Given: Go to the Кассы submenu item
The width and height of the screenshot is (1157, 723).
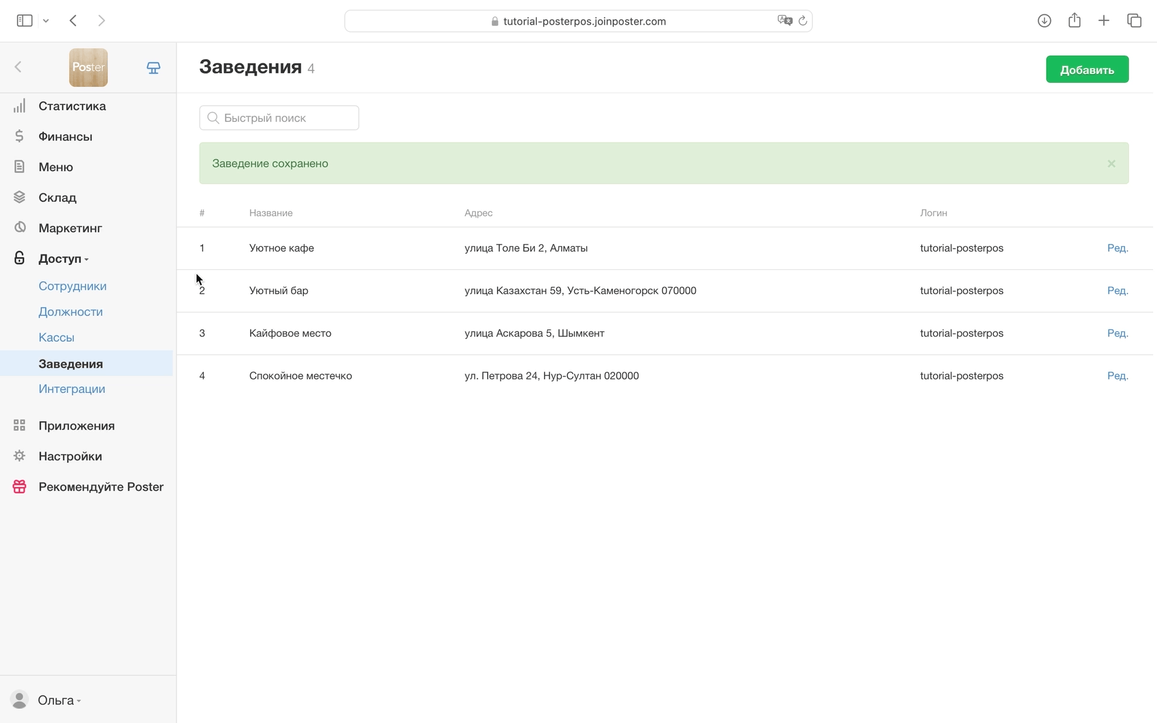Looking at the screenshot, I should coord(57,337).
